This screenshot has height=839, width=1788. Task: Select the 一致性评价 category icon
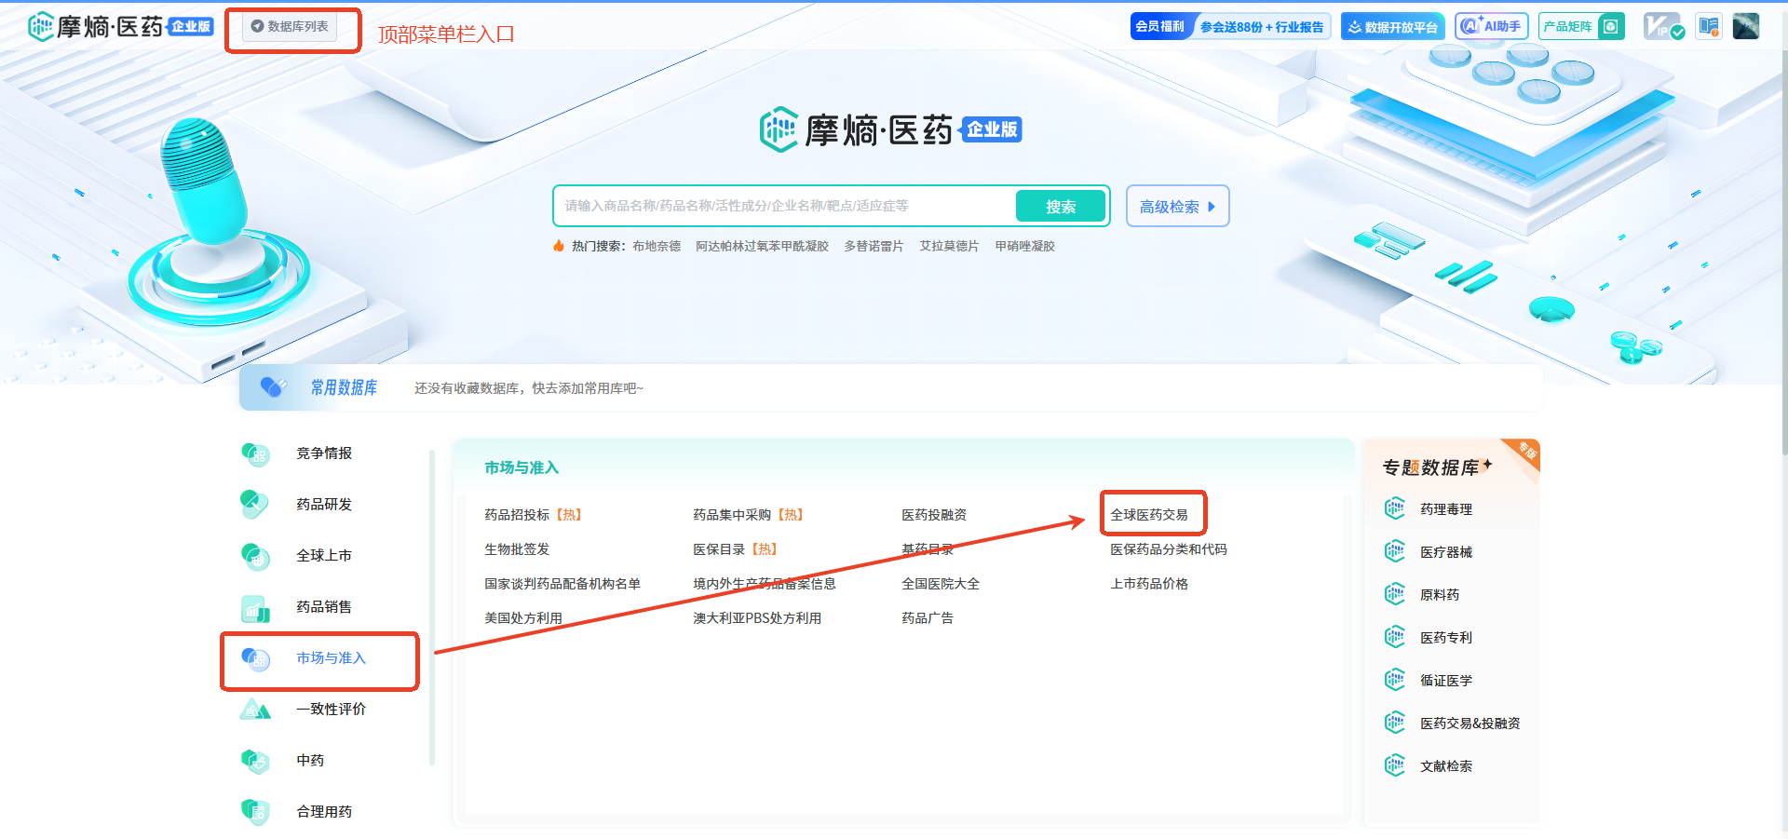255,710
